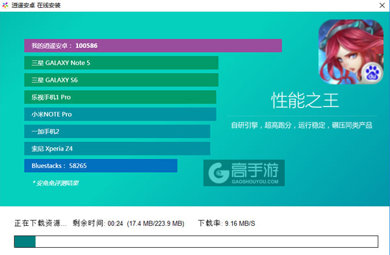The image size is (390, 255).
Task: Click the download progress bar
Action: point(196,241)
